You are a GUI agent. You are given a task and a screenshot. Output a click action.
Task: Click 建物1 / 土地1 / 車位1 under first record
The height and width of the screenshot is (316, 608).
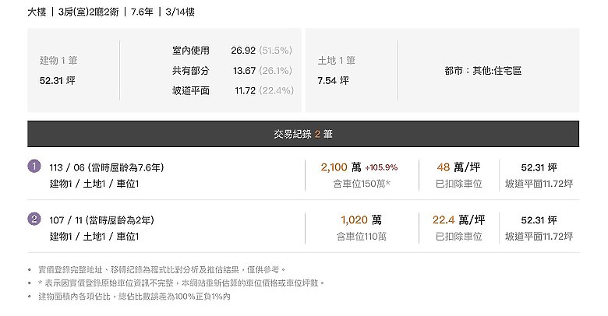(94, 184)
